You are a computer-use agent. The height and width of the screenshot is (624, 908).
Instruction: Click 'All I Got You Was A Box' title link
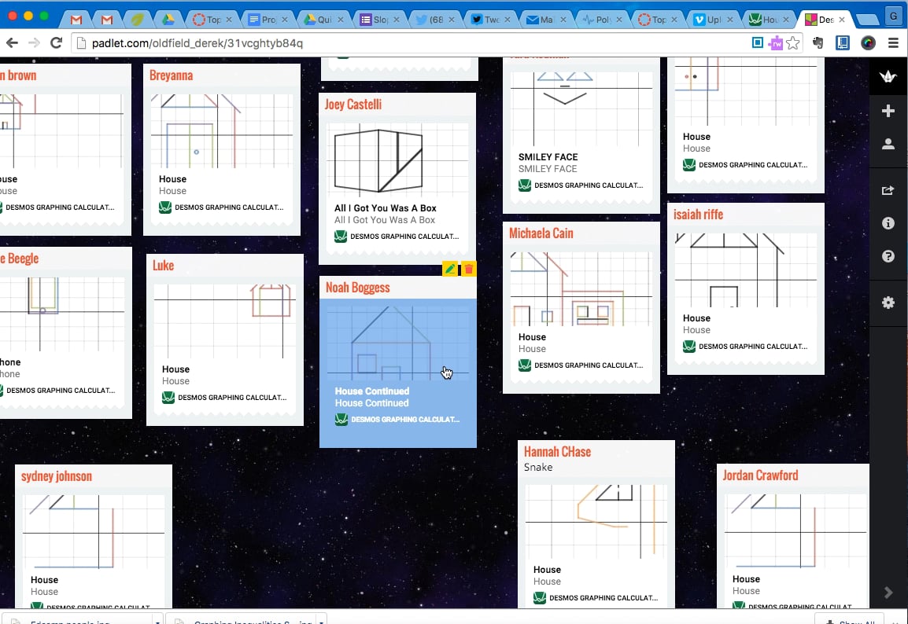(x=385, y=208)
